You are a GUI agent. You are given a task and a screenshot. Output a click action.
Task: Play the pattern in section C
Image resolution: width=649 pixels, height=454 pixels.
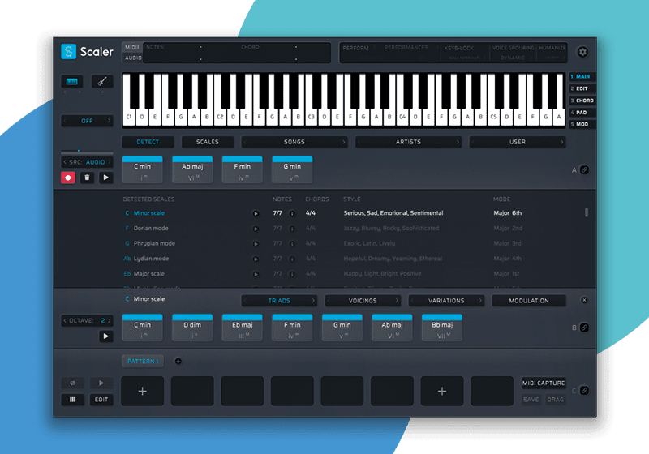[101, 383]
